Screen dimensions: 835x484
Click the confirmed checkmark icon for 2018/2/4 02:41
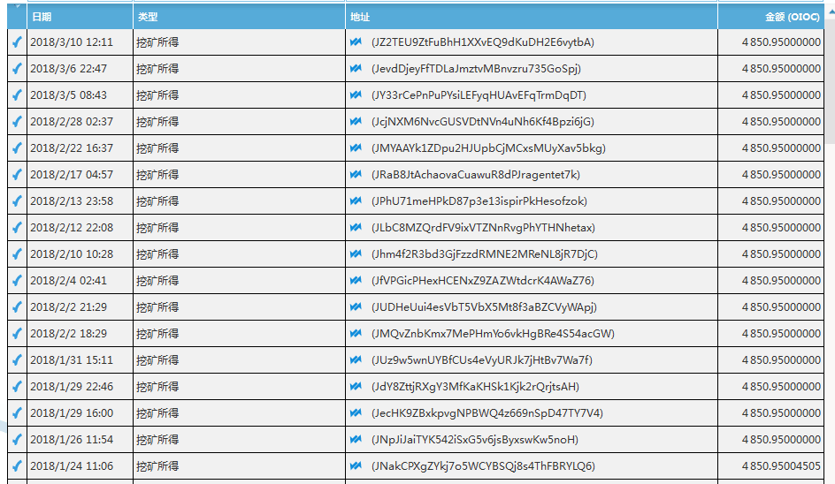coord(17,281)
